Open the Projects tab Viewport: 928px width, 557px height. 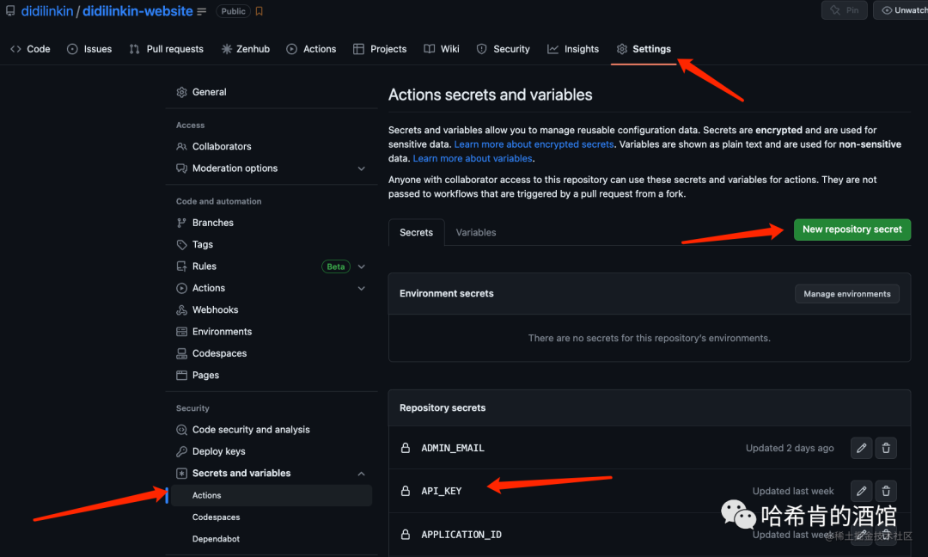pyautogui.click(x=380, y=49)
